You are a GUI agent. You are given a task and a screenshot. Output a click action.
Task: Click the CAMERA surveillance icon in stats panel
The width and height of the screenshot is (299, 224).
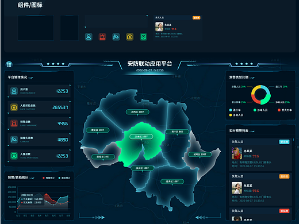pos(14,140)
